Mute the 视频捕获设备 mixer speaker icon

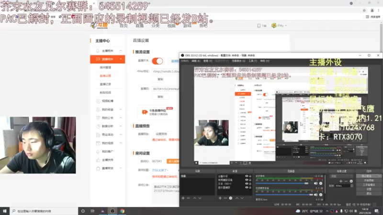click(x=316, y=195)
